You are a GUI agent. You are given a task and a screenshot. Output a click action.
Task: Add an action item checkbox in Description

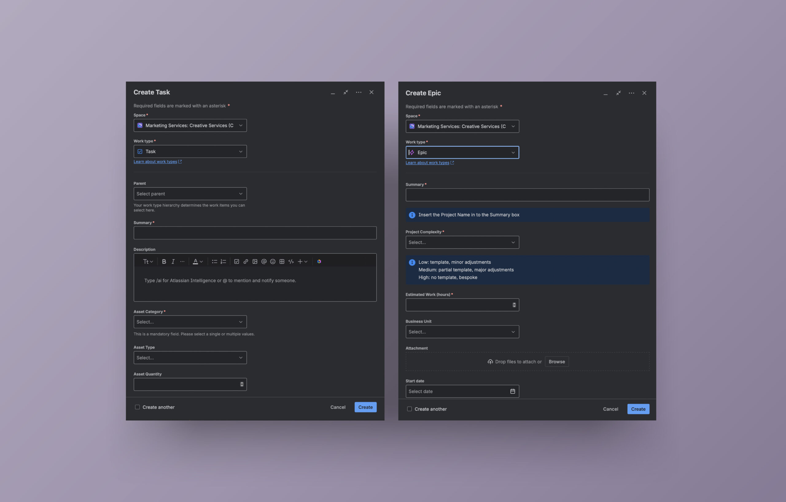coord(236,261)
